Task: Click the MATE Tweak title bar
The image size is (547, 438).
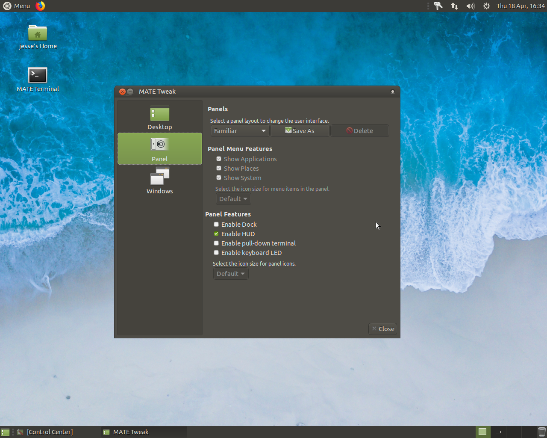Action: (x=257, y=92)
